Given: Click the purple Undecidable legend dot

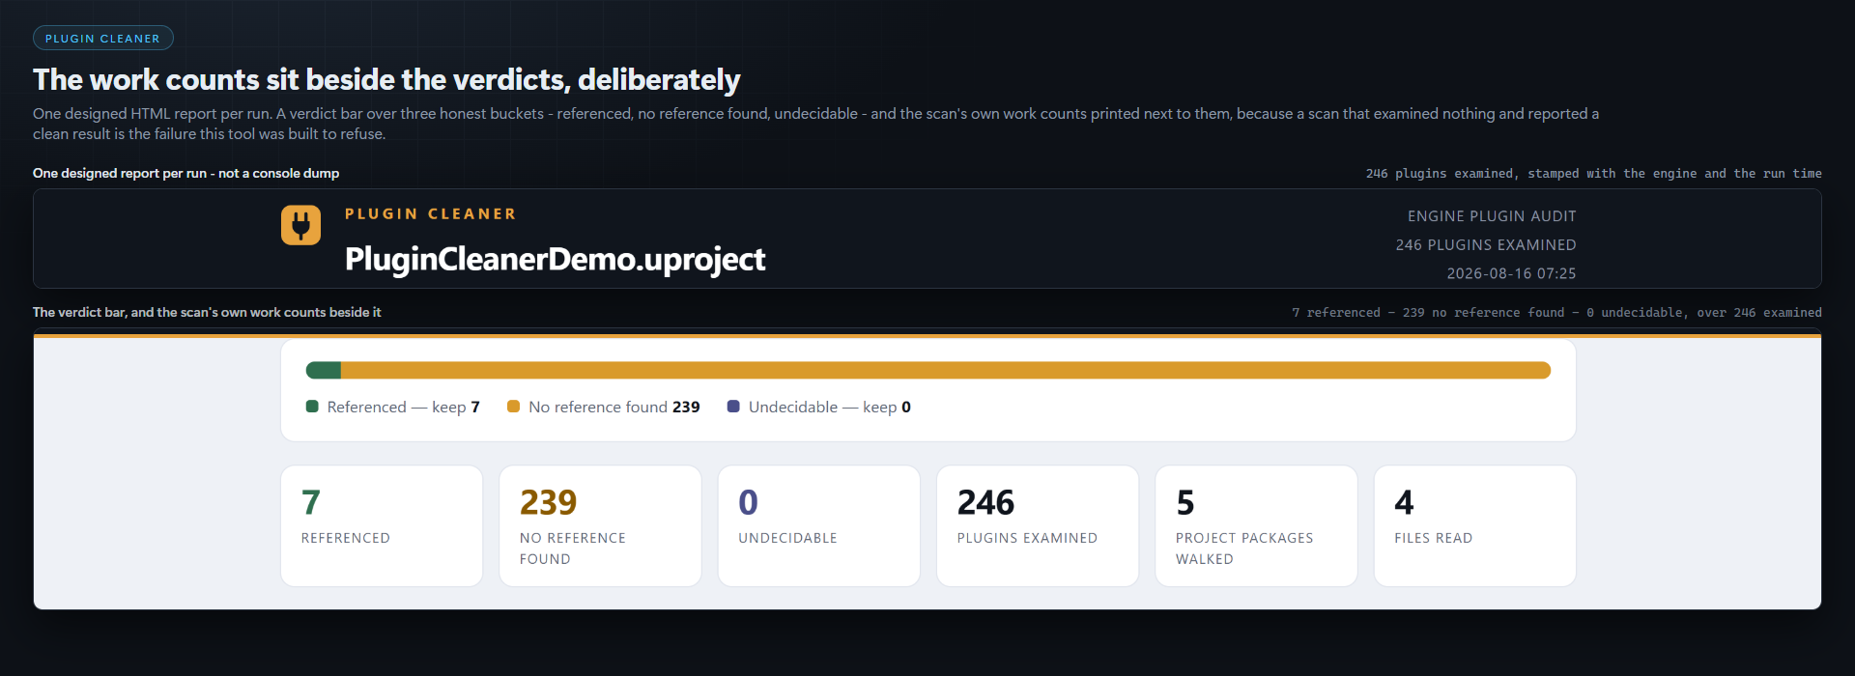Looking at the screenshot, I should click(x=733, y=407).
